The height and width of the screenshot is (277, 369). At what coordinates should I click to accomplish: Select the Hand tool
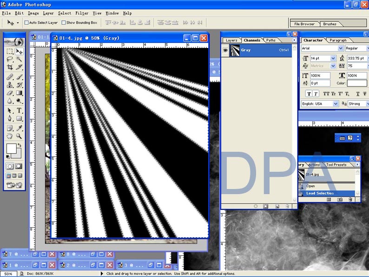pos(10,136)
